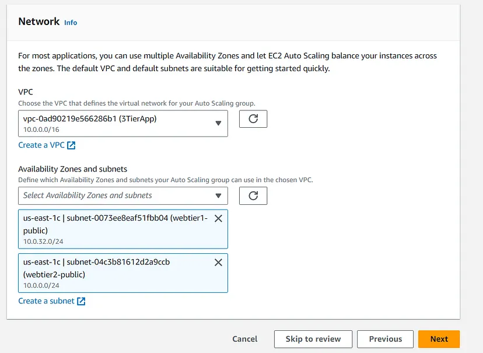Click external link icon beside Create a subnet
The width and height of the screenshot is (483, 353).
coord(82,301)
